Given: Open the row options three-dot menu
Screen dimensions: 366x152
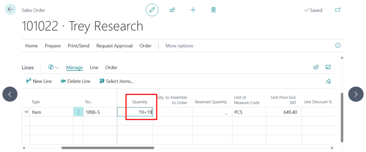Looking at the screenshot, I should pos(78,112).
